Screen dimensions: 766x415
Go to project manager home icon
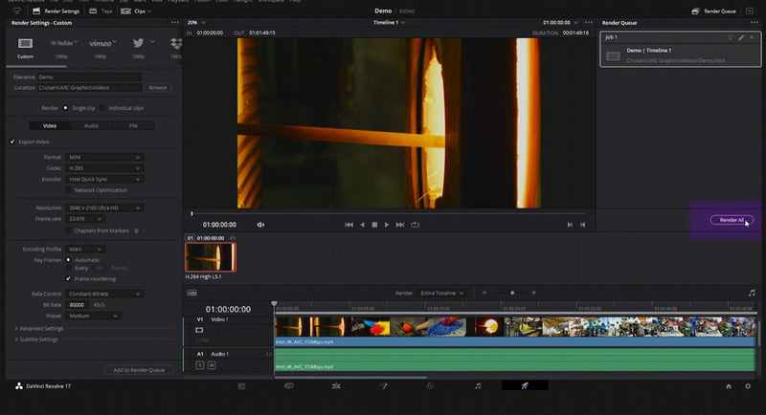(729, 386)
